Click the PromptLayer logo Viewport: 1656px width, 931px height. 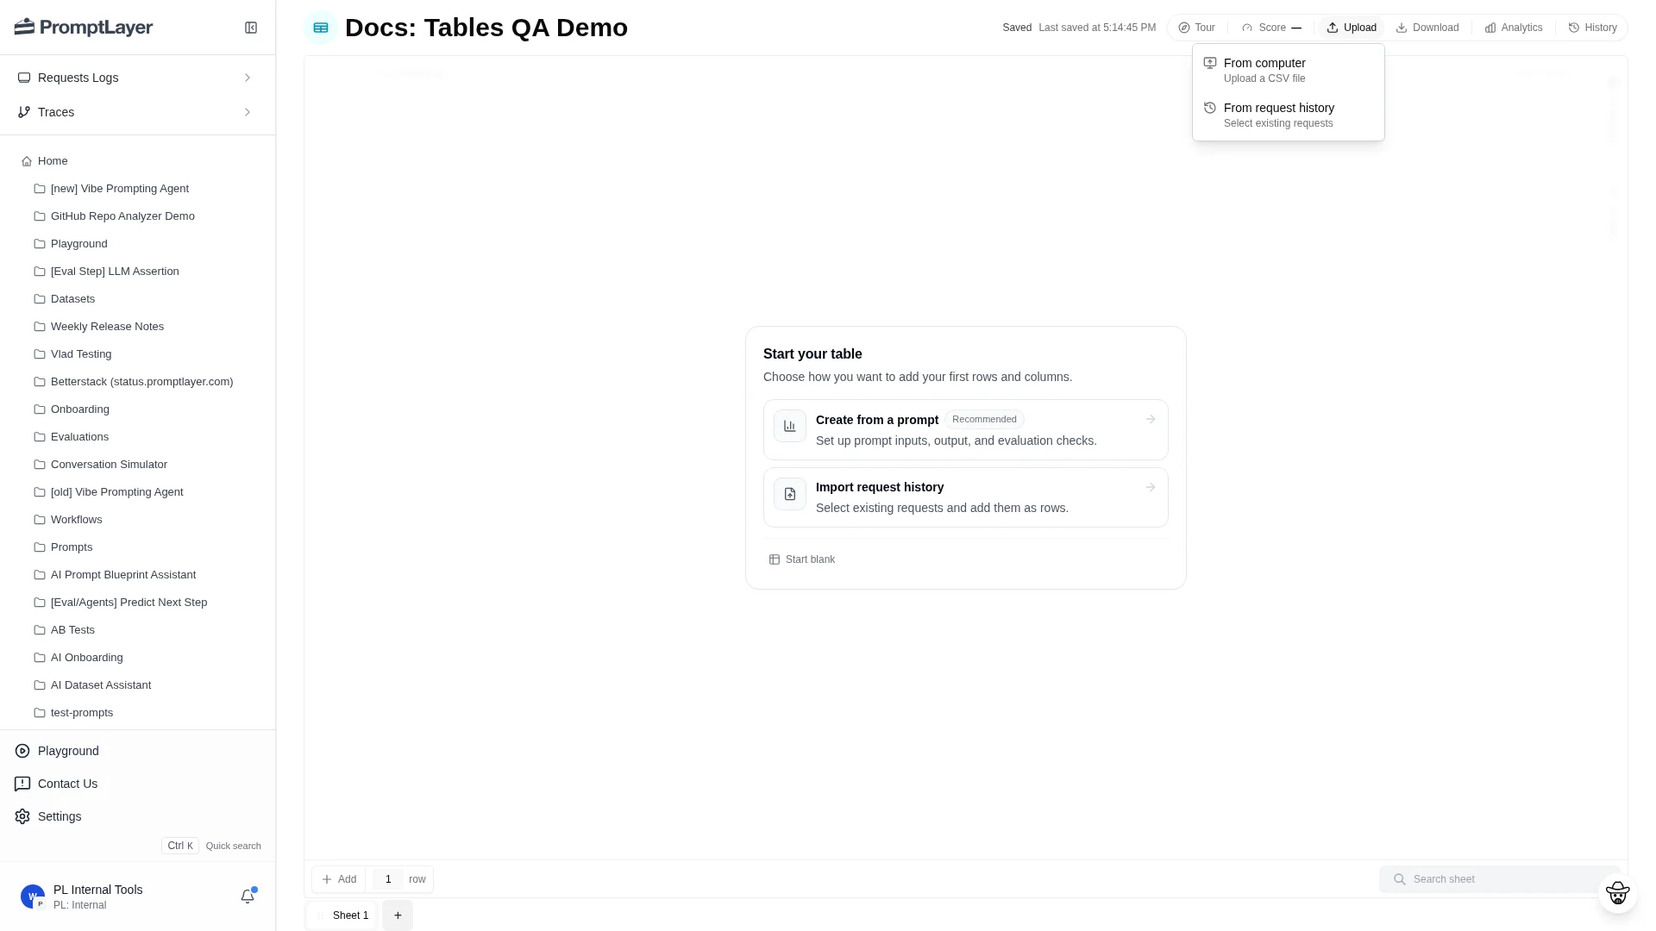click(84, 28)
